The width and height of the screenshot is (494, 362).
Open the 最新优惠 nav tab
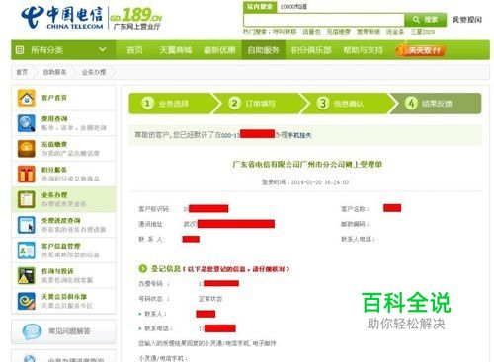[x=219, y=50]
